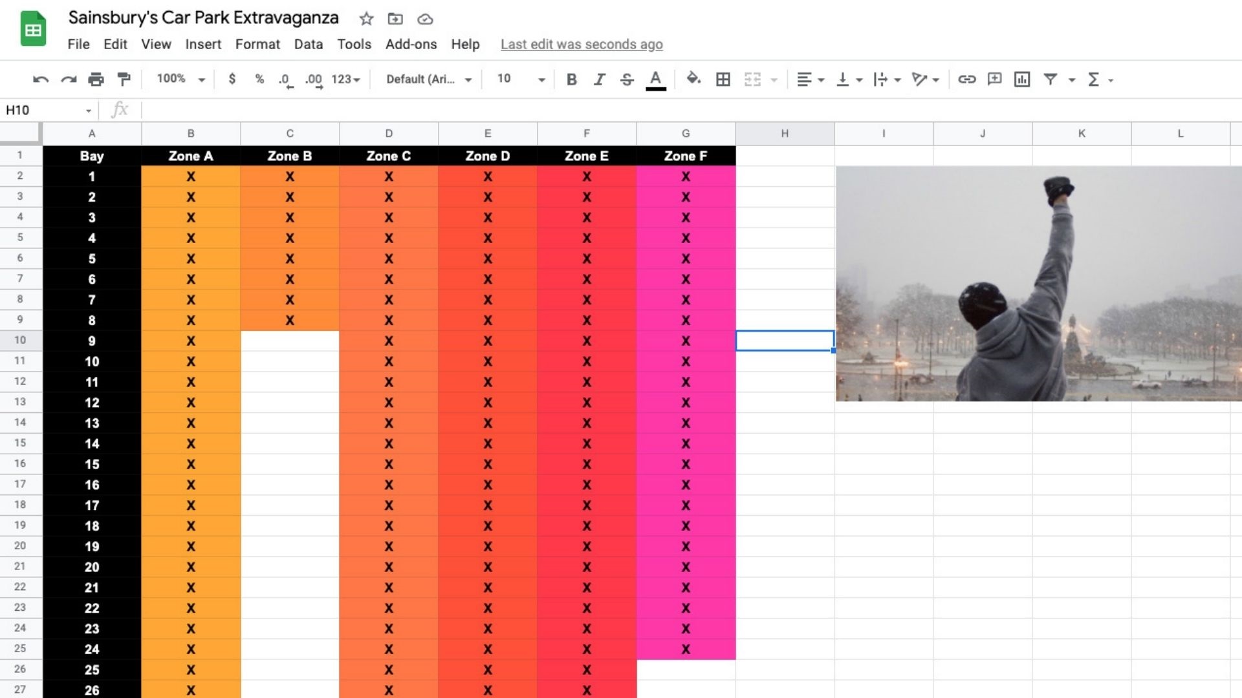
Task: Open the 'Last edit was seconds ago' link
Action: click(581, 44)
